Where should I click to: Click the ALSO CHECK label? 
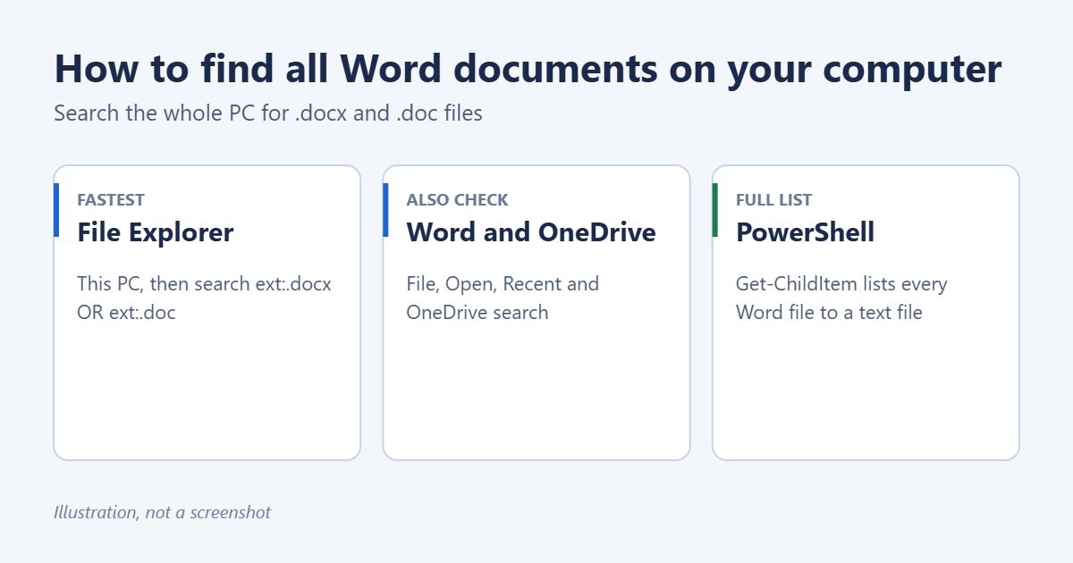[457, 200]
